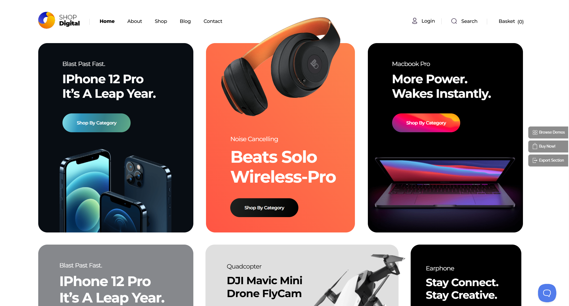Click the Shop Digital logo icon
The height and width of the screenshot is (306, 569).
(47, 20)
